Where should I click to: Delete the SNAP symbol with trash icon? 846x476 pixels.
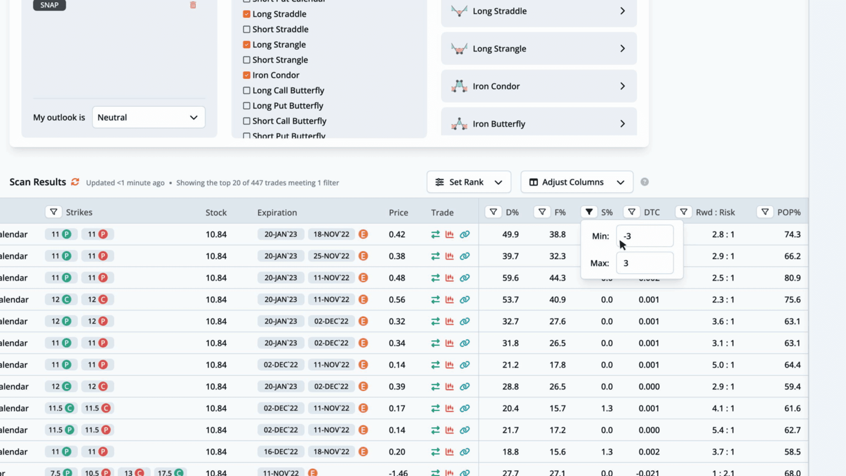193,5
